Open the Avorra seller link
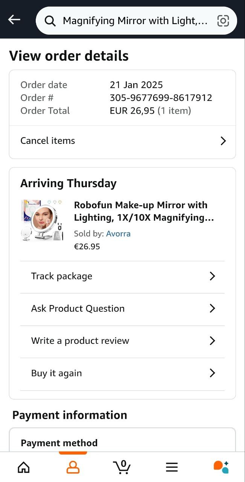Image resolution: width=245 pixels, height=482 pixels. (118, 233)
